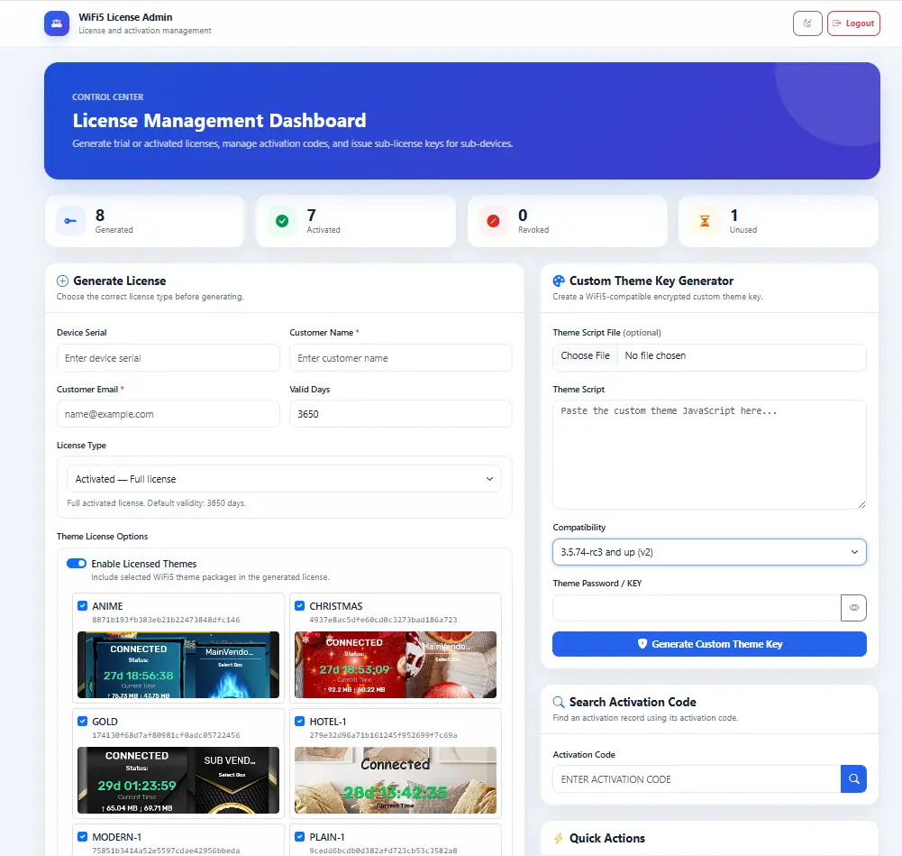Click the HOTEL-1 theme preview thumbnail

pos(396,780)
